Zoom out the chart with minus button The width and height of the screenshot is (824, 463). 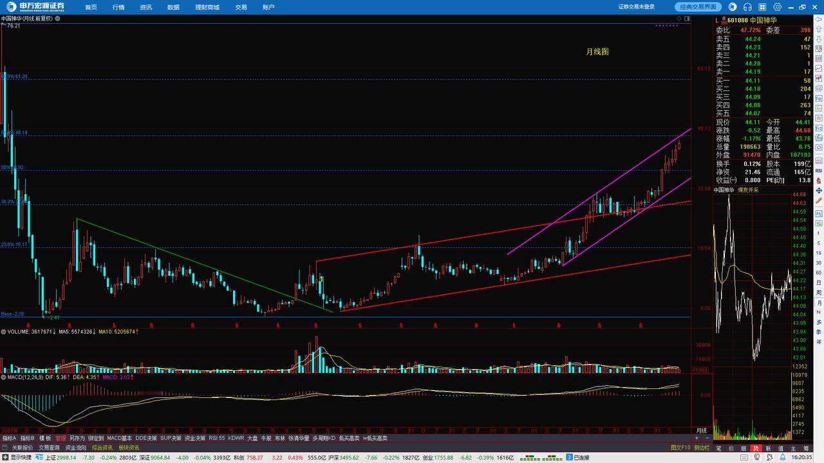click(x=707, y=438)
